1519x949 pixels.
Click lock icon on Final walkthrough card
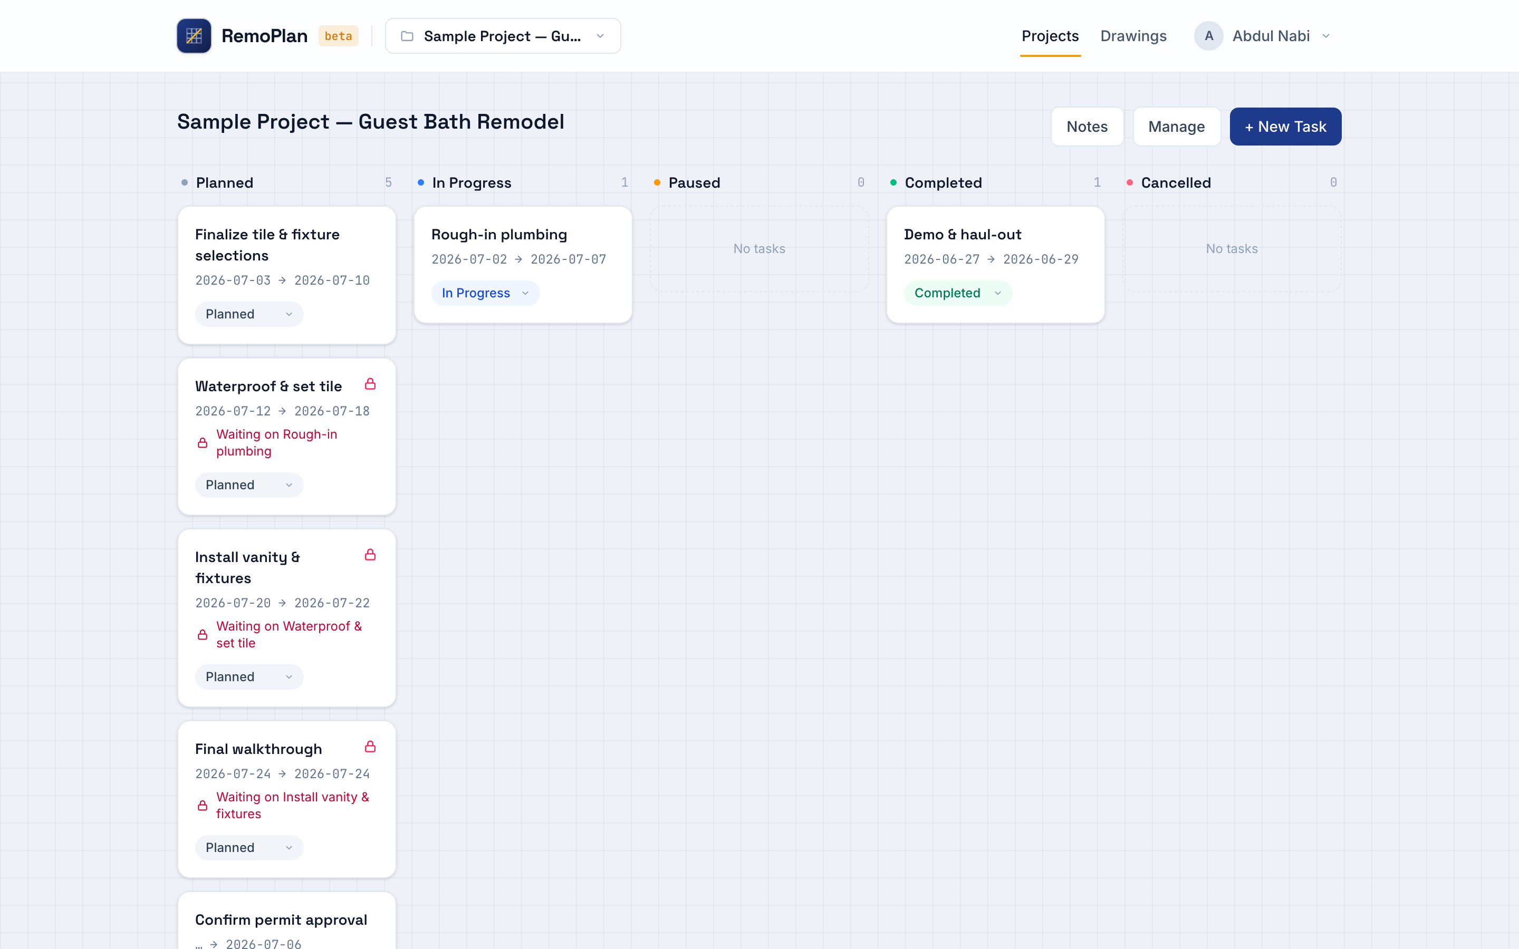click(370, 747)
